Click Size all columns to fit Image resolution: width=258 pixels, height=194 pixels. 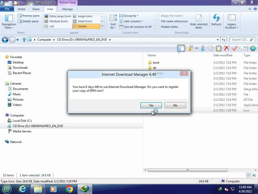click(x=135, y=27)
